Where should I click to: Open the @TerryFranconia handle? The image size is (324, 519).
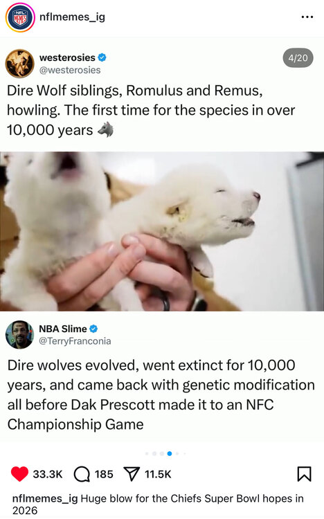tap(75, 341)
